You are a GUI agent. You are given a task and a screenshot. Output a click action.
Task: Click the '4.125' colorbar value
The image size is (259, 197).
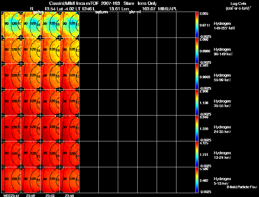(204, 143)
